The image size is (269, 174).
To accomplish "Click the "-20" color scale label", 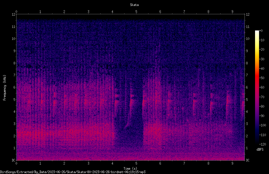I will tap(262, 50).
